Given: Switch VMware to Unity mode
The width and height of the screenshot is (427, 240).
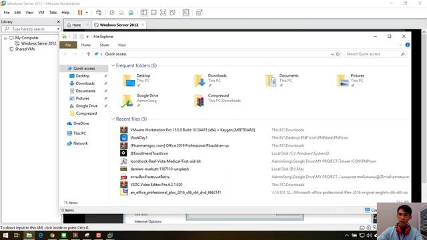Looking at the screenshot, I should (172, 13).
